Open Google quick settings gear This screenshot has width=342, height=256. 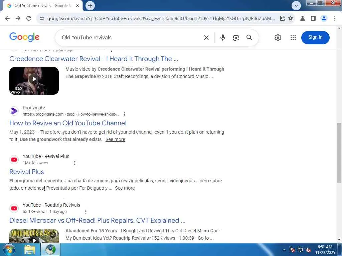pyautogui.click(x=278, y=38)
